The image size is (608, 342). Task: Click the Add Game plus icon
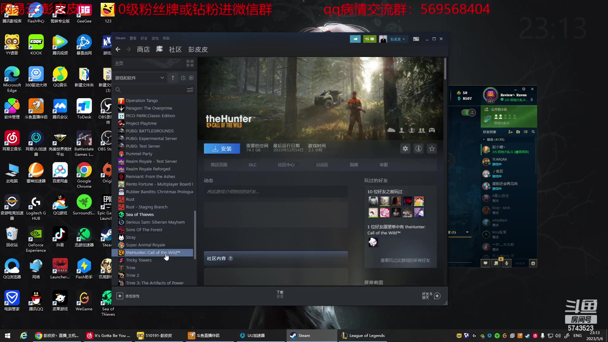(120, 296)
